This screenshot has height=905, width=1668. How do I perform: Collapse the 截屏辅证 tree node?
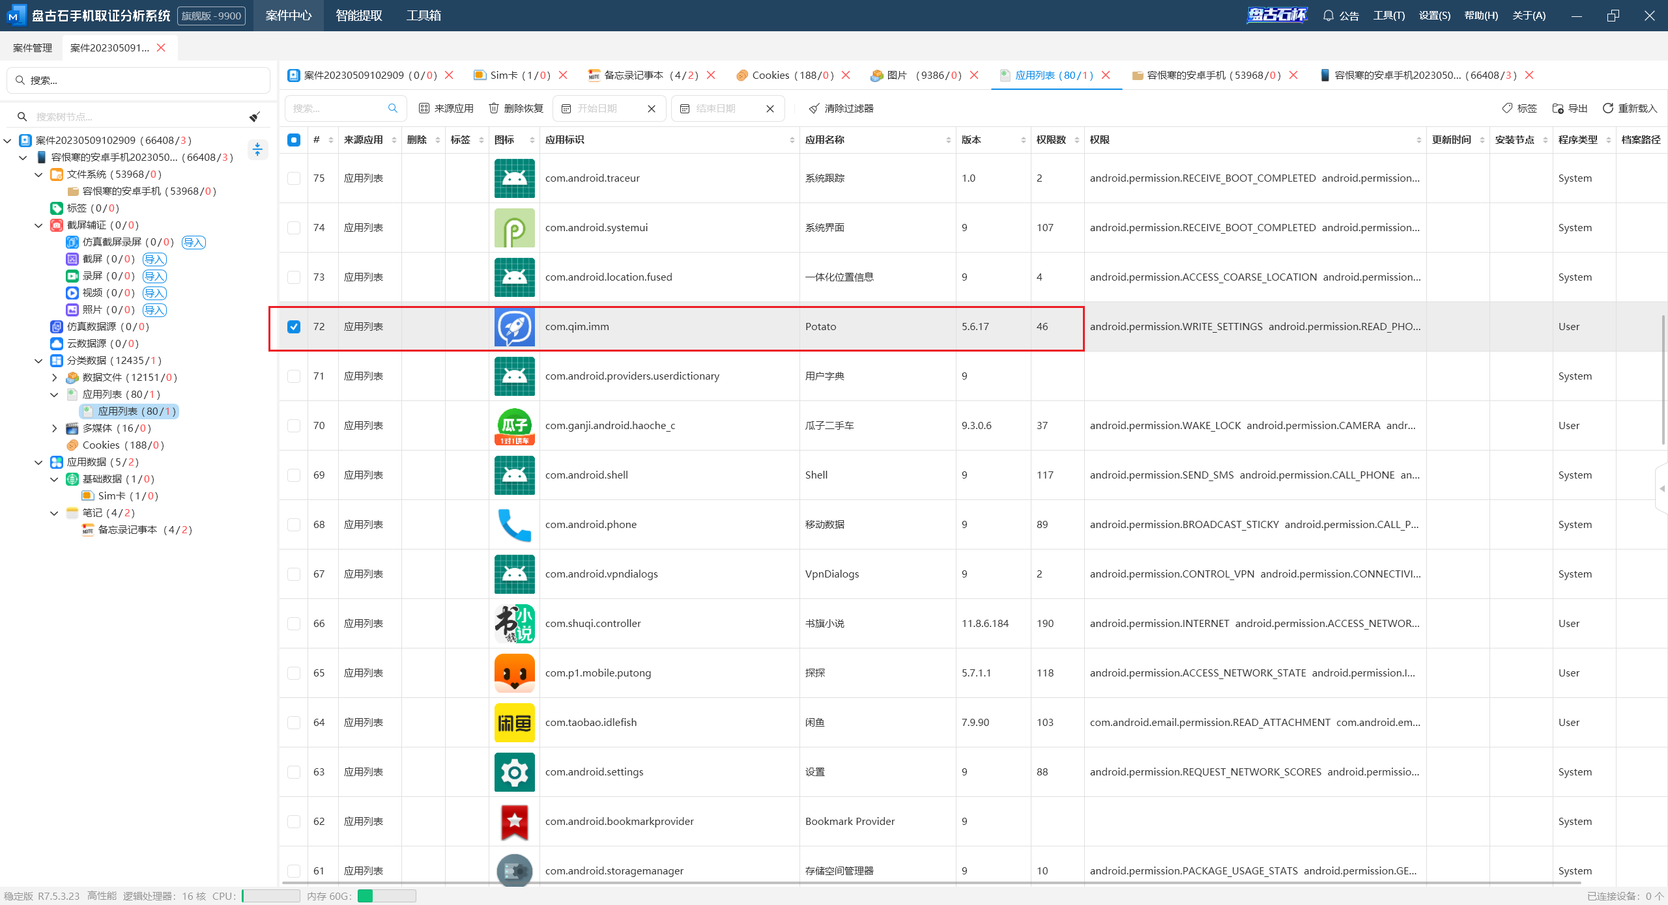click(x=38, y=225)
